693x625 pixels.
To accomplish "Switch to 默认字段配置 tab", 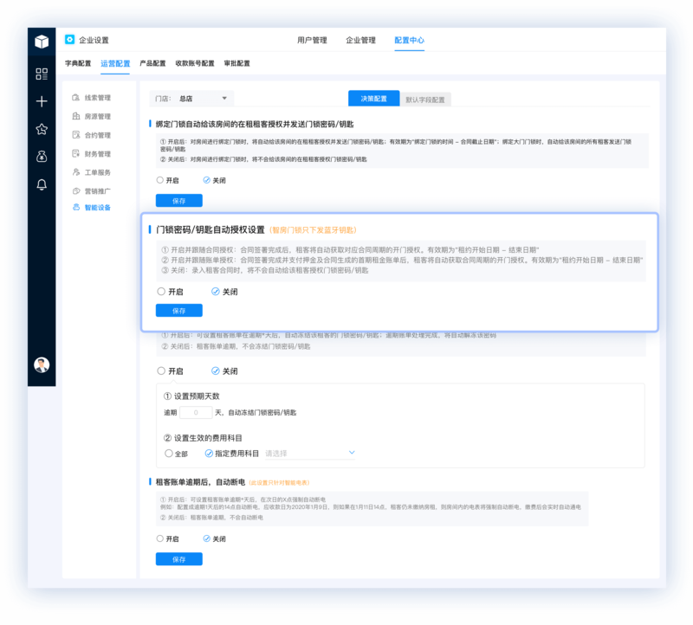I will pos(425,100).
